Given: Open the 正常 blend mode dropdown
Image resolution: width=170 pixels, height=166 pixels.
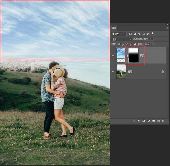Looking at the screenshot, I should (x=122, y=39).
